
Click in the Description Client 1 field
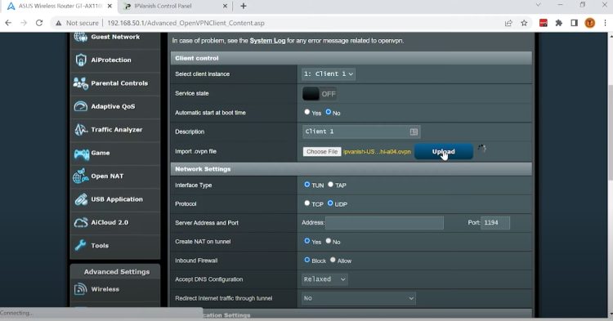361,132
